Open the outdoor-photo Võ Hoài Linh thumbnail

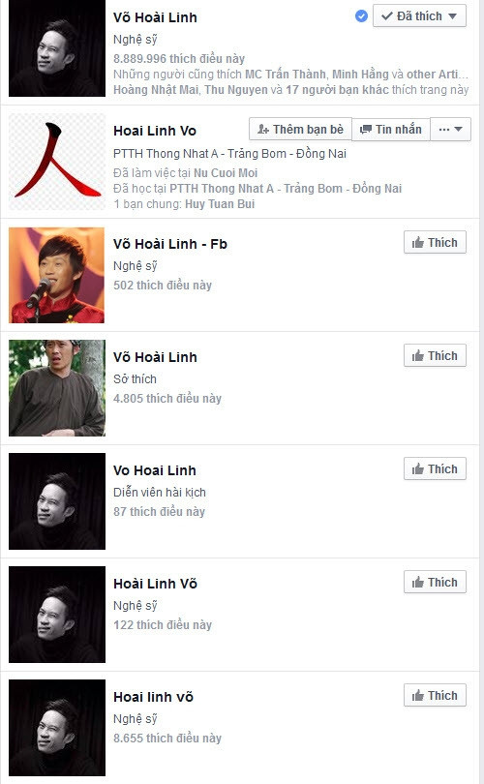pos(57,388)
